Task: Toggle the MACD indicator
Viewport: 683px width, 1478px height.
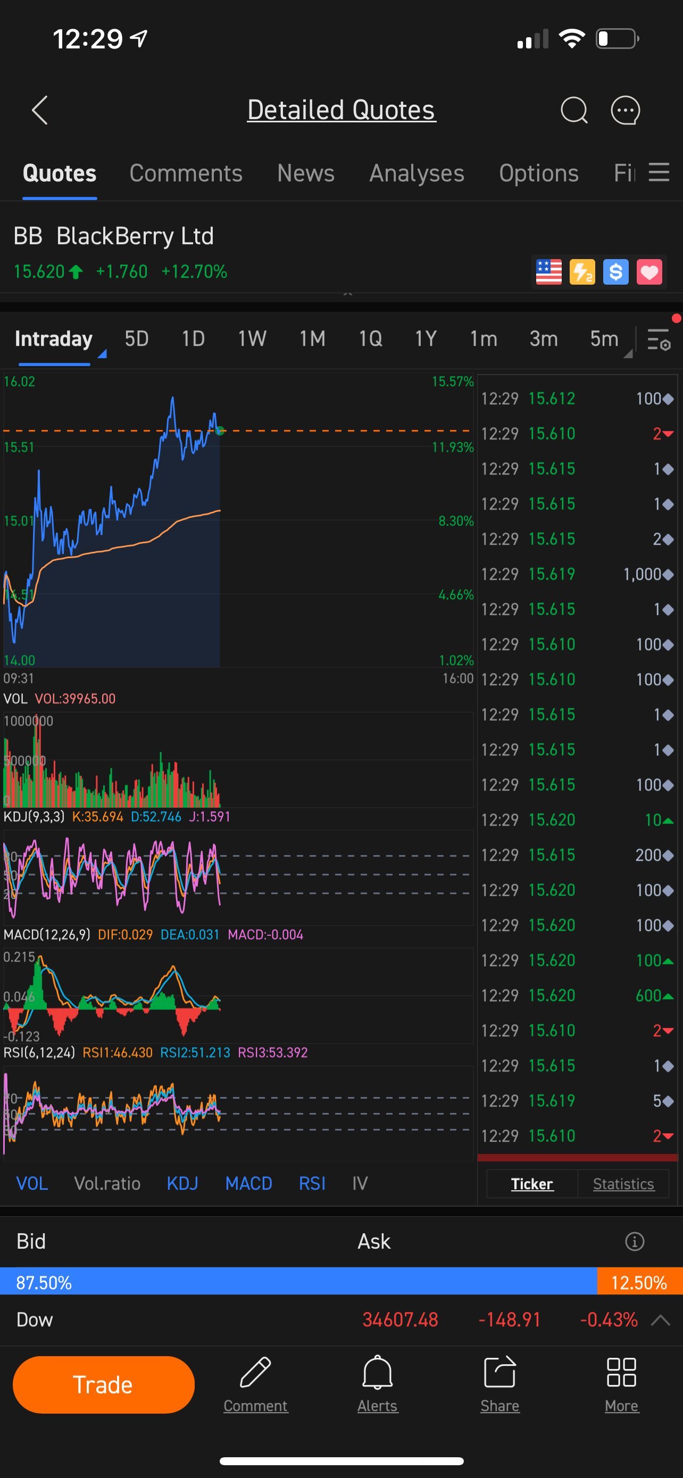Action: click(249, 1183)
